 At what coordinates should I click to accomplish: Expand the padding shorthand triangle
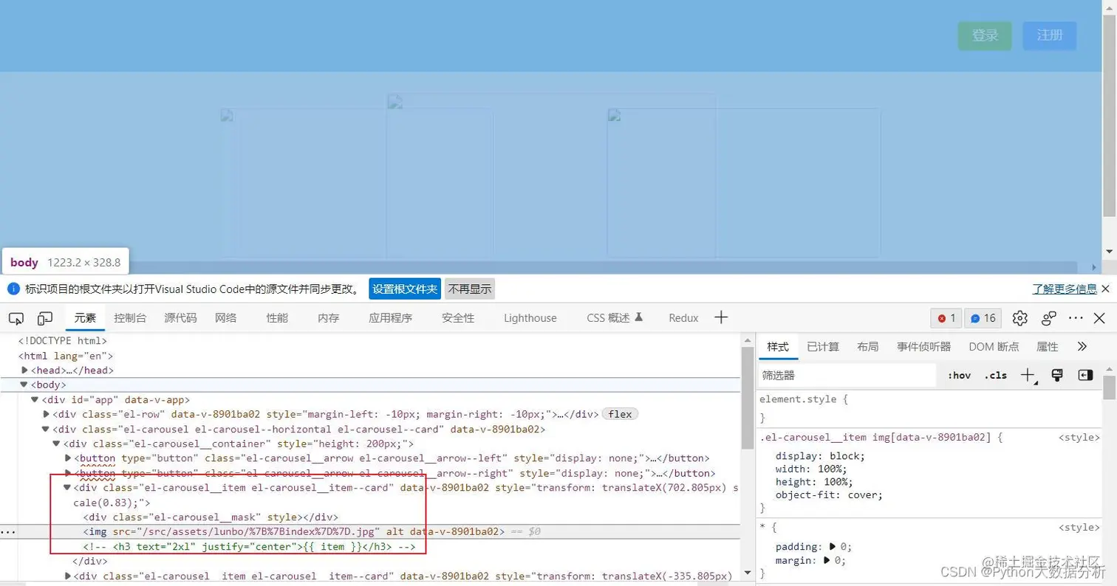click(x=833, y=547)
